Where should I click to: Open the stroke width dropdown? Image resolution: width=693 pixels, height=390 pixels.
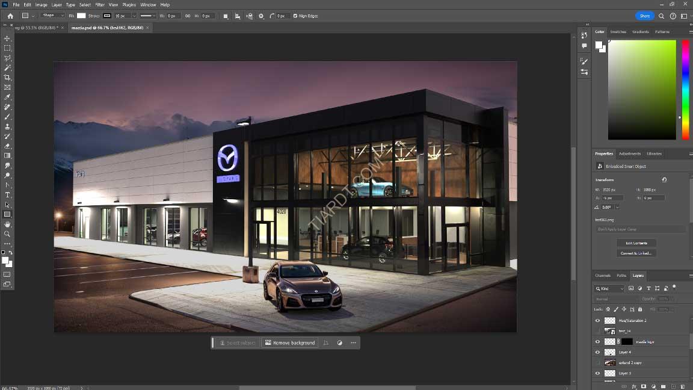pos(134,16)
